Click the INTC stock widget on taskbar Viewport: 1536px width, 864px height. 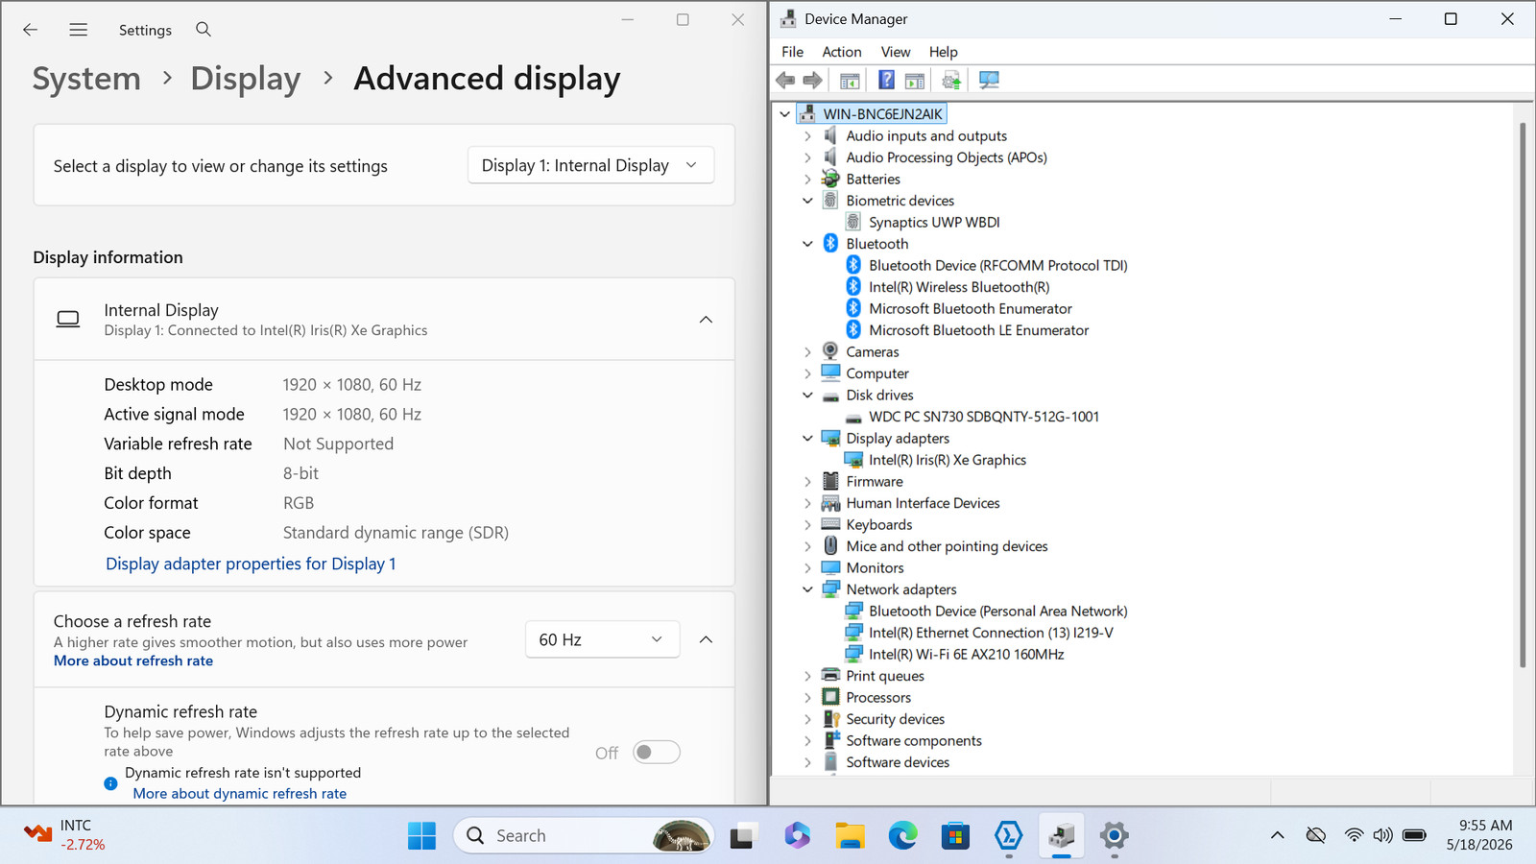click(64, 835)
